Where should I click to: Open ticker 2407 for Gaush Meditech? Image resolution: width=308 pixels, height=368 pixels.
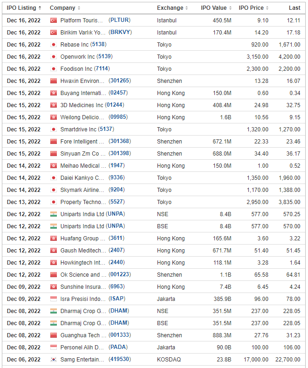tap(116, 251)
